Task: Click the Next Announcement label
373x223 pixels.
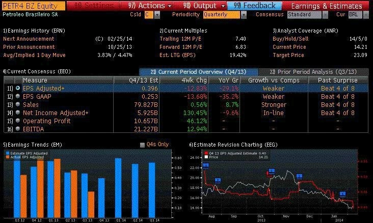Action: (29, 39)
